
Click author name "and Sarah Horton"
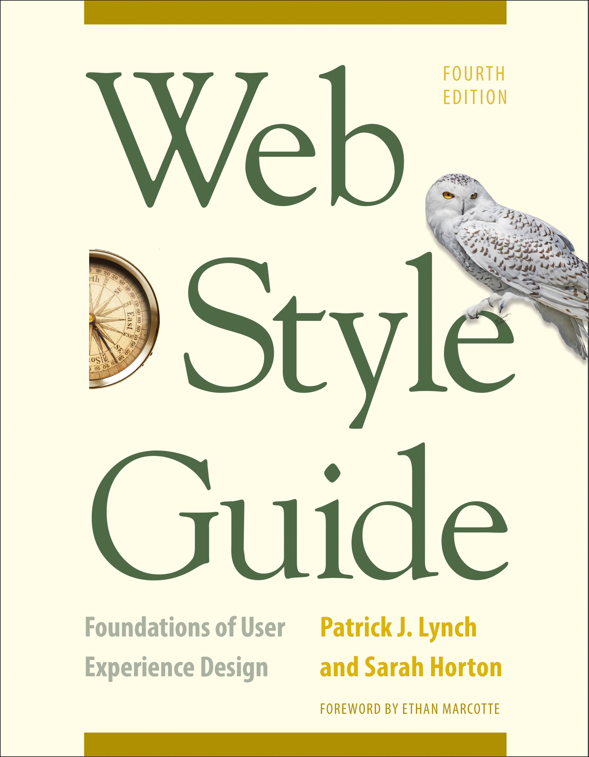pos(411,667)
